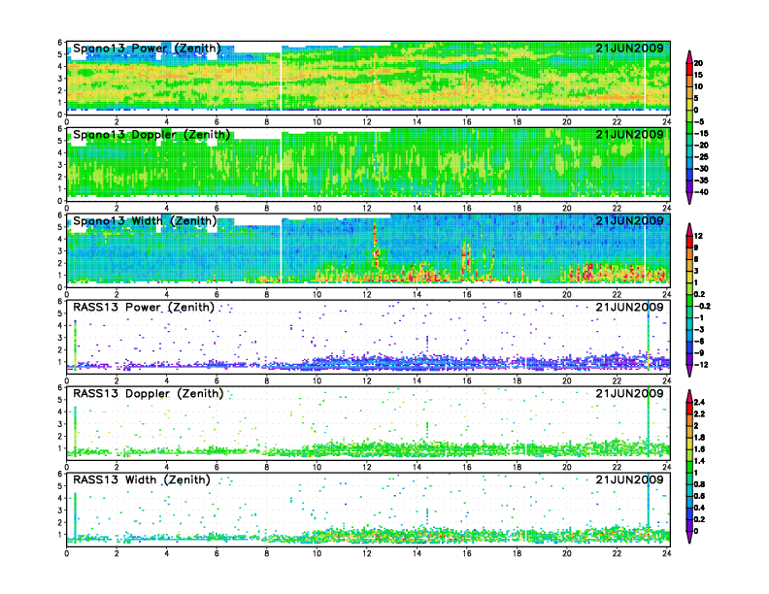
Task: Click the 'Spano13 Power (Zenith)' panel title
Action: click(148, 49)
